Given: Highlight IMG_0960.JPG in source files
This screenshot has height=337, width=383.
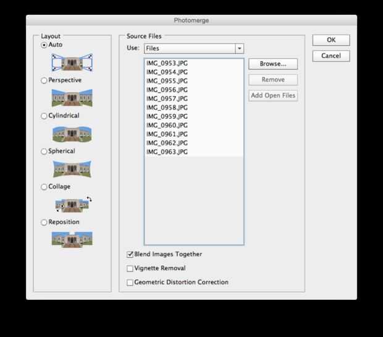Looking at the screenshot, I should (194, 126).
